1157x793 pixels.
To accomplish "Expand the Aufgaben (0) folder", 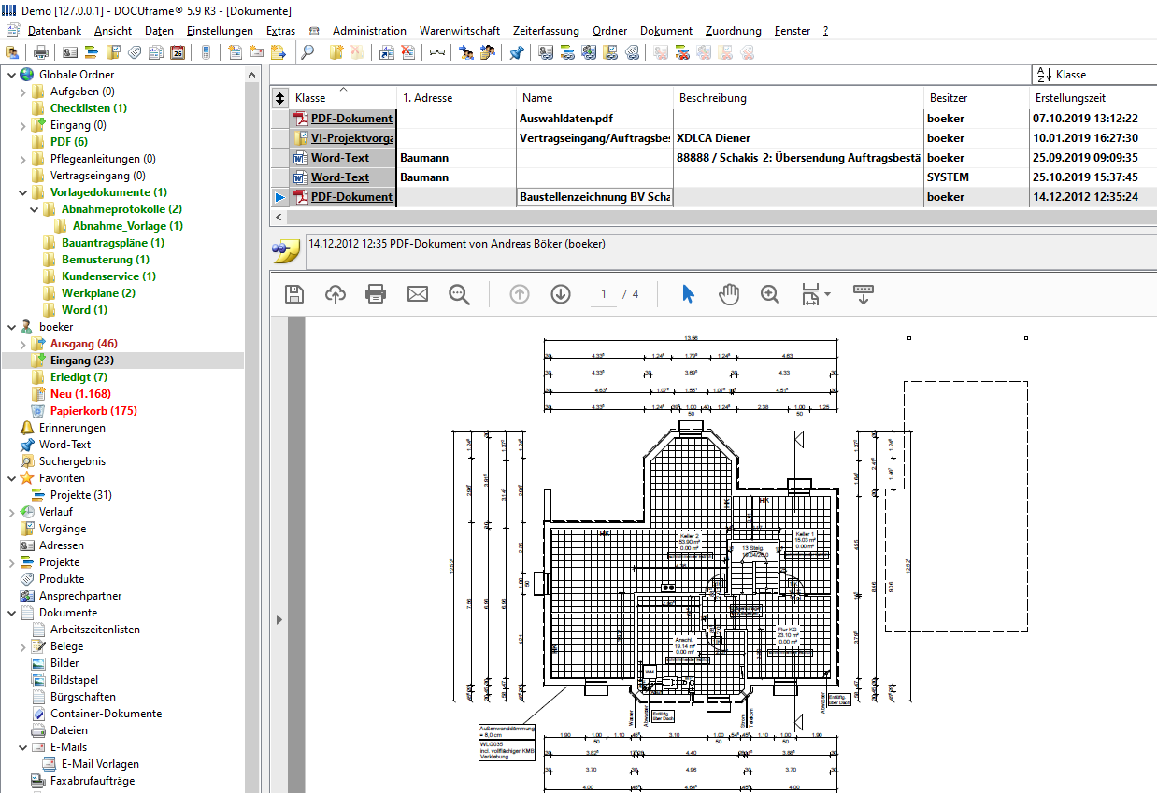I will click(23, 92).
